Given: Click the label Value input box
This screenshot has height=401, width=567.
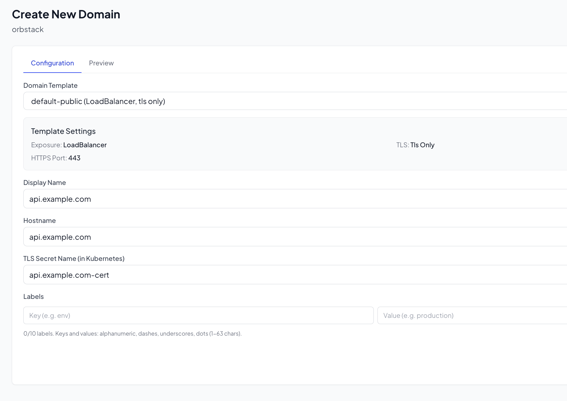Looking at the screenshot, I should pos(472,315).
